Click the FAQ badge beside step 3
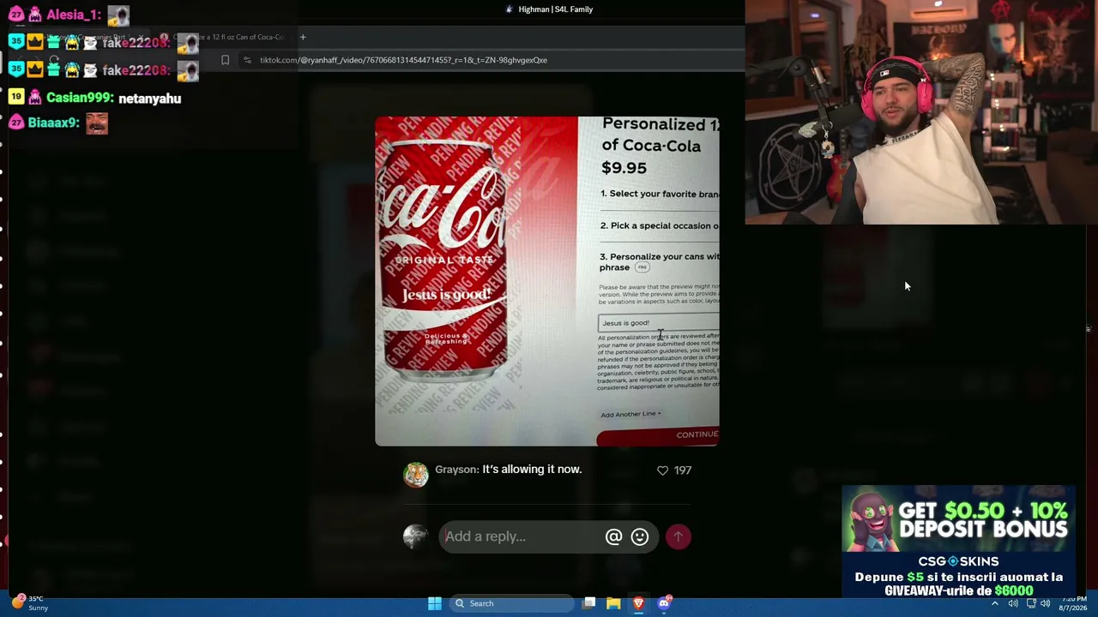This screenshot has height=617, width=1098. (642, 267)
